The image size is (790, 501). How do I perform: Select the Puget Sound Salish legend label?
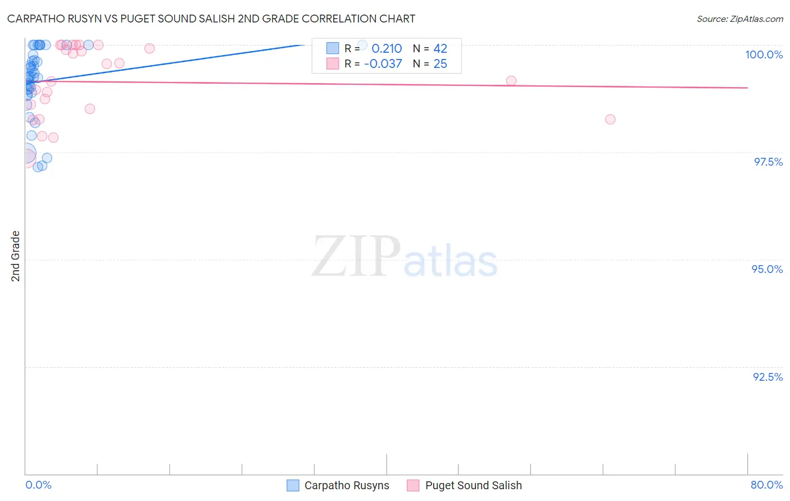[474, 485]
